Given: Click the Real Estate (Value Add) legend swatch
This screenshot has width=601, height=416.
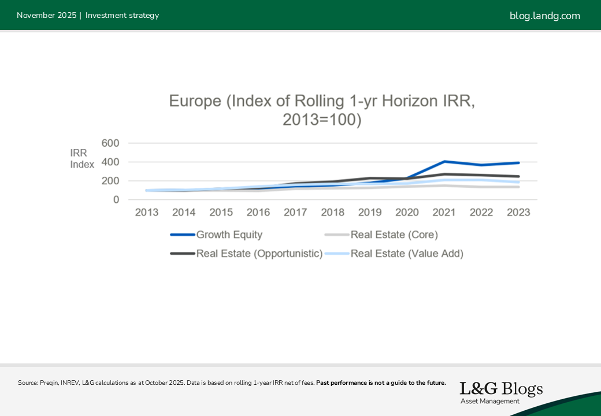Looking at the screenshot, I should coord(337,253).
